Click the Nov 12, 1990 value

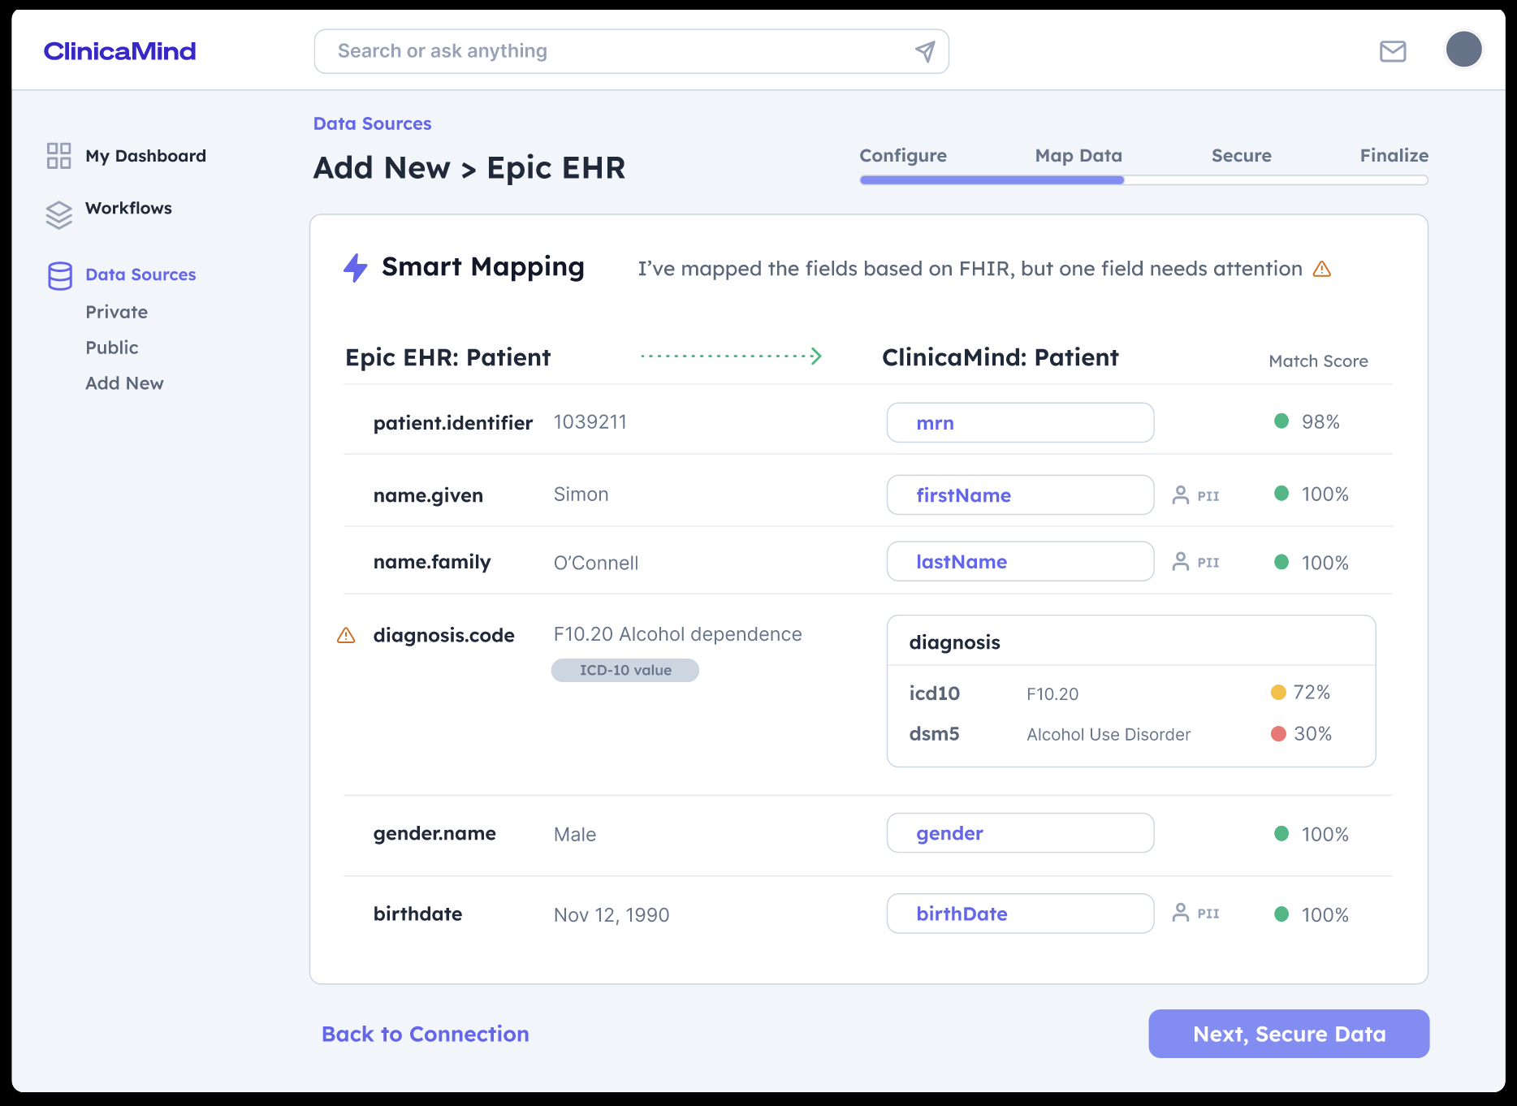point(612,915)
